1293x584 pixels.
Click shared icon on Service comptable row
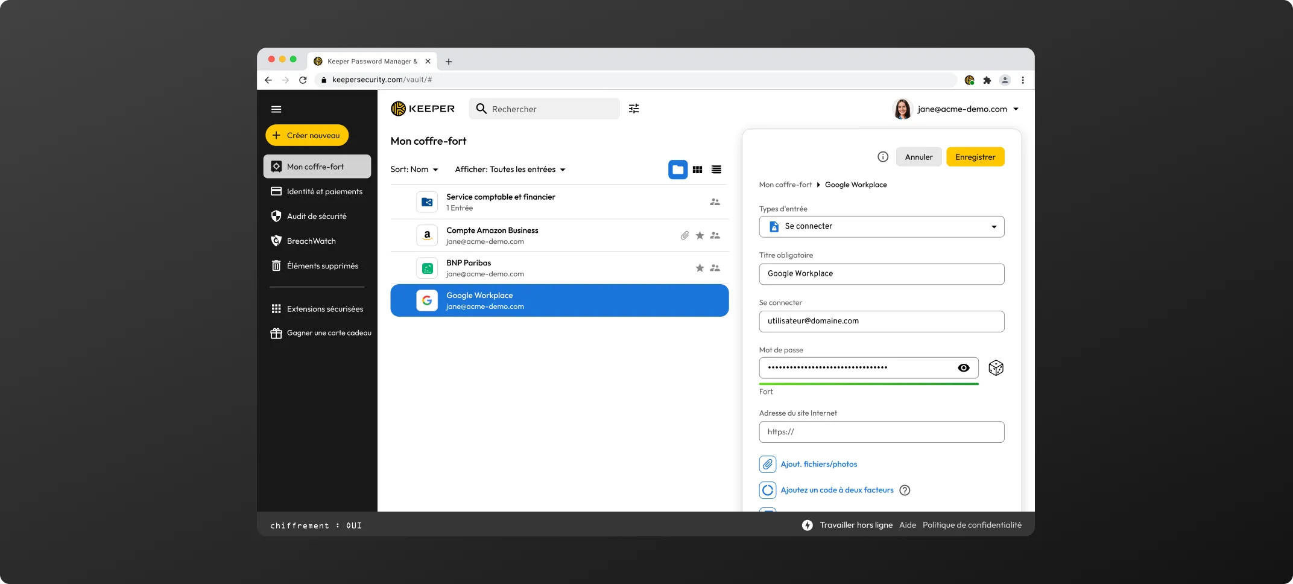pyautogui.click(x=715, y=202)
